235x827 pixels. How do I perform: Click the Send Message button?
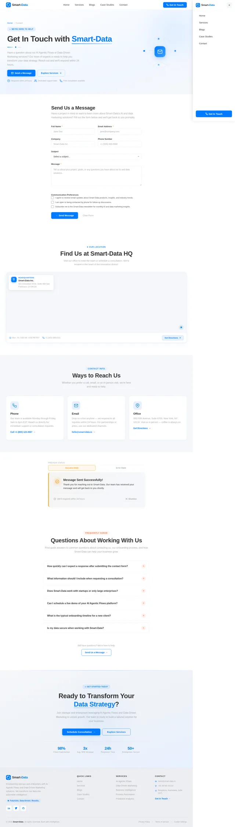pyautogui.click(x=65, y=215)
